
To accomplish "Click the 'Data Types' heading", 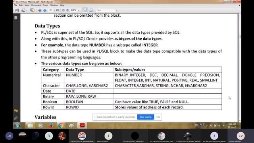I will click(47, 26).
